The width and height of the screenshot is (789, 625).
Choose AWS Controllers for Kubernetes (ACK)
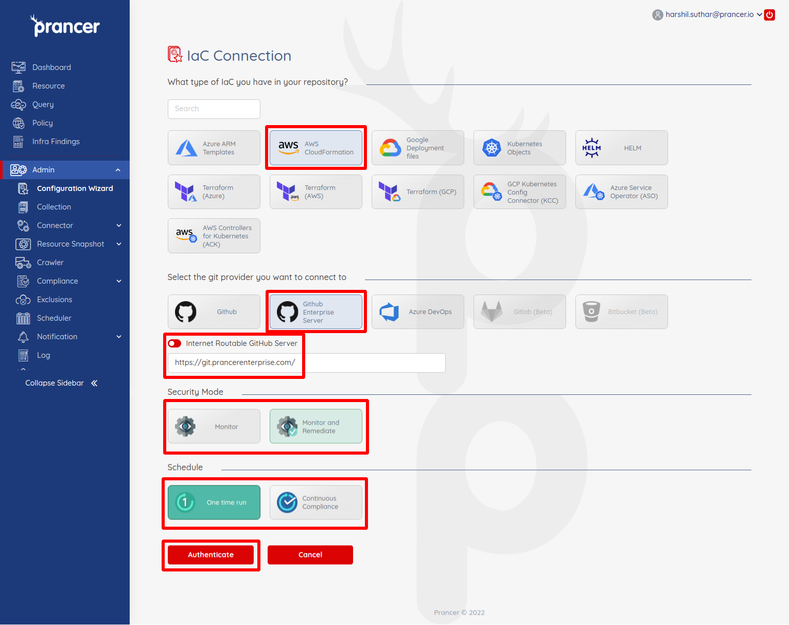point(214,236)
